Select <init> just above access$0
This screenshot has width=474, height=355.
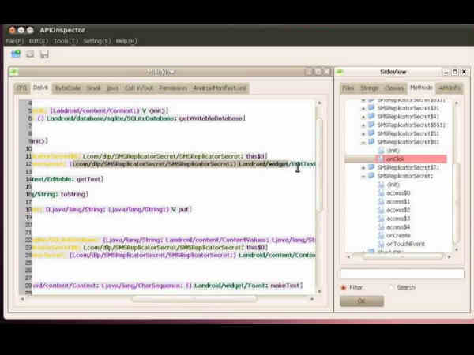(393, 185)
